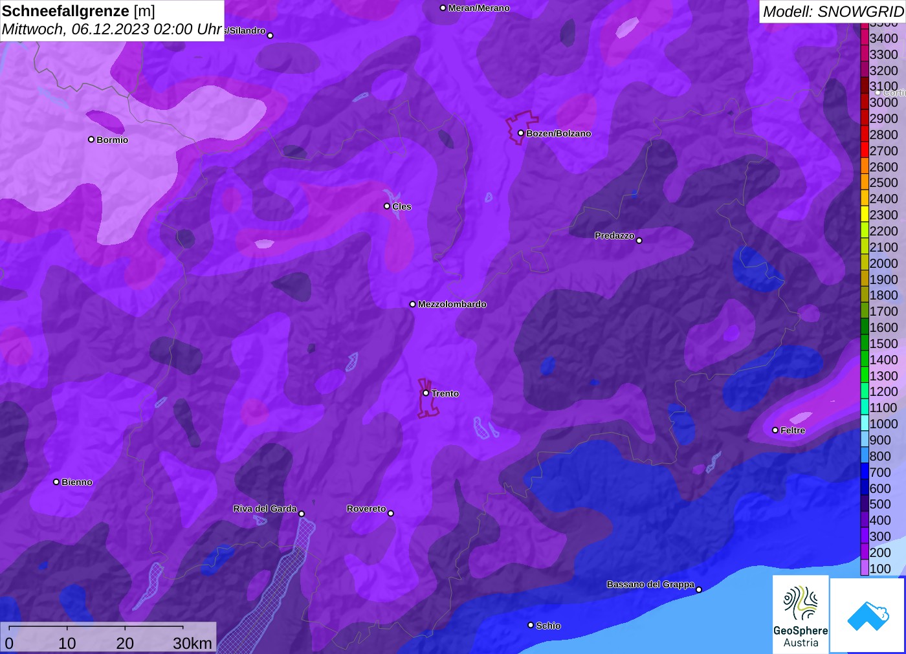Click the 'Mezzolombardo' place name
Screen dimensions: 906x654
[452, 304]
